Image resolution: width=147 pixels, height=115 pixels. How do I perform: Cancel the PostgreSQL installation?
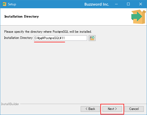coord(134,109)
